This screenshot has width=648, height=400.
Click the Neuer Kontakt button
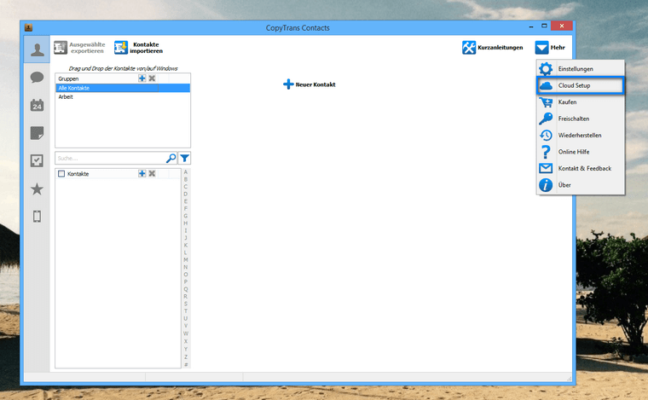[x=310, y=84]
